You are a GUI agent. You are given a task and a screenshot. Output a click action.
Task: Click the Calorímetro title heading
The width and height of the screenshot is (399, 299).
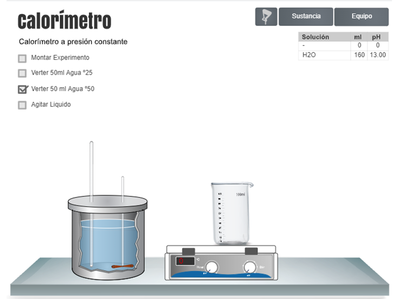[64, 21]
